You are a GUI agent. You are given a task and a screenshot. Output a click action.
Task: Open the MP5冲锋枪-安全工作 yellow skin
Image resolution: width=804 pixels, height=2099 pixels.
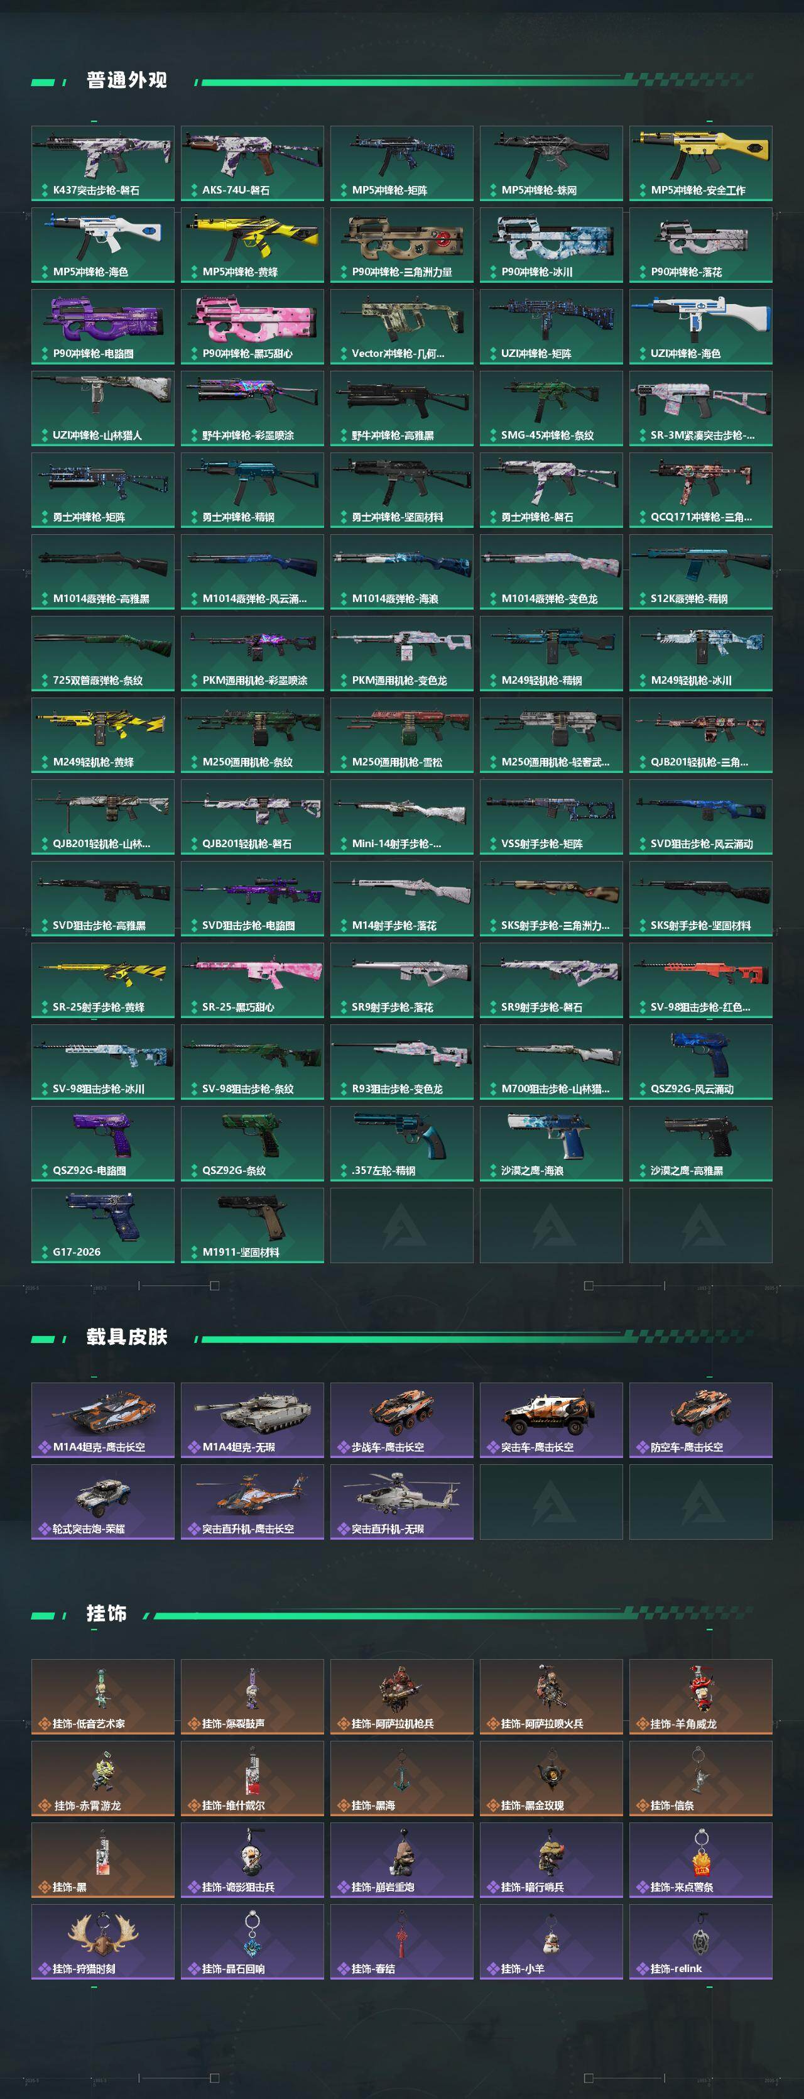click(x=700, y=163)
